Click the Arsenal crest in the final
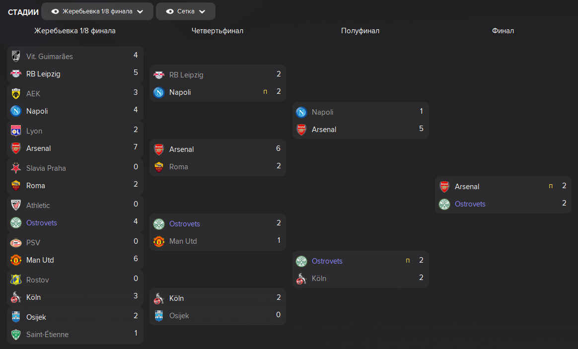 444,187
